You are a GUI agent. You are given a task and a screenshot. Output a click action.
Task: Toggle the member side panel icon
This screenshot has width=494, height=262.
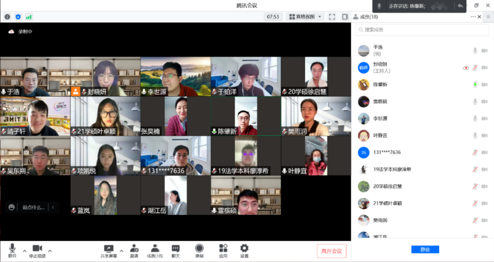[345, 17]
